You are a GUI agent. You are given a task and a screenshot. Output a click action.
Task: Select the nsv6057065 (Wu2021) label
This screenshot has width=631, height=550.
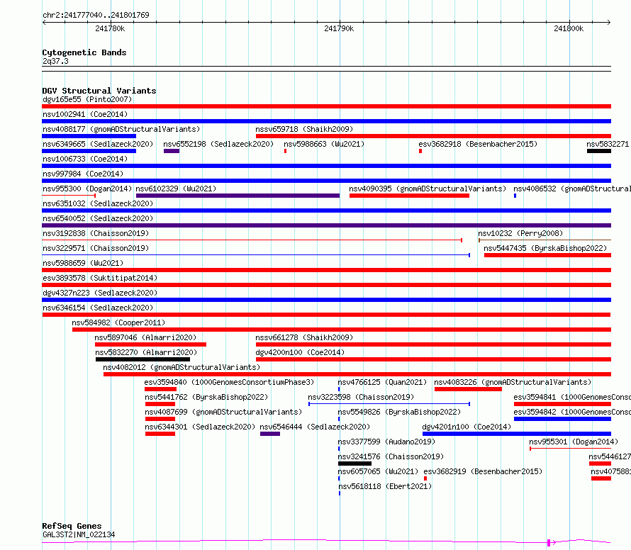pos(378,471)
